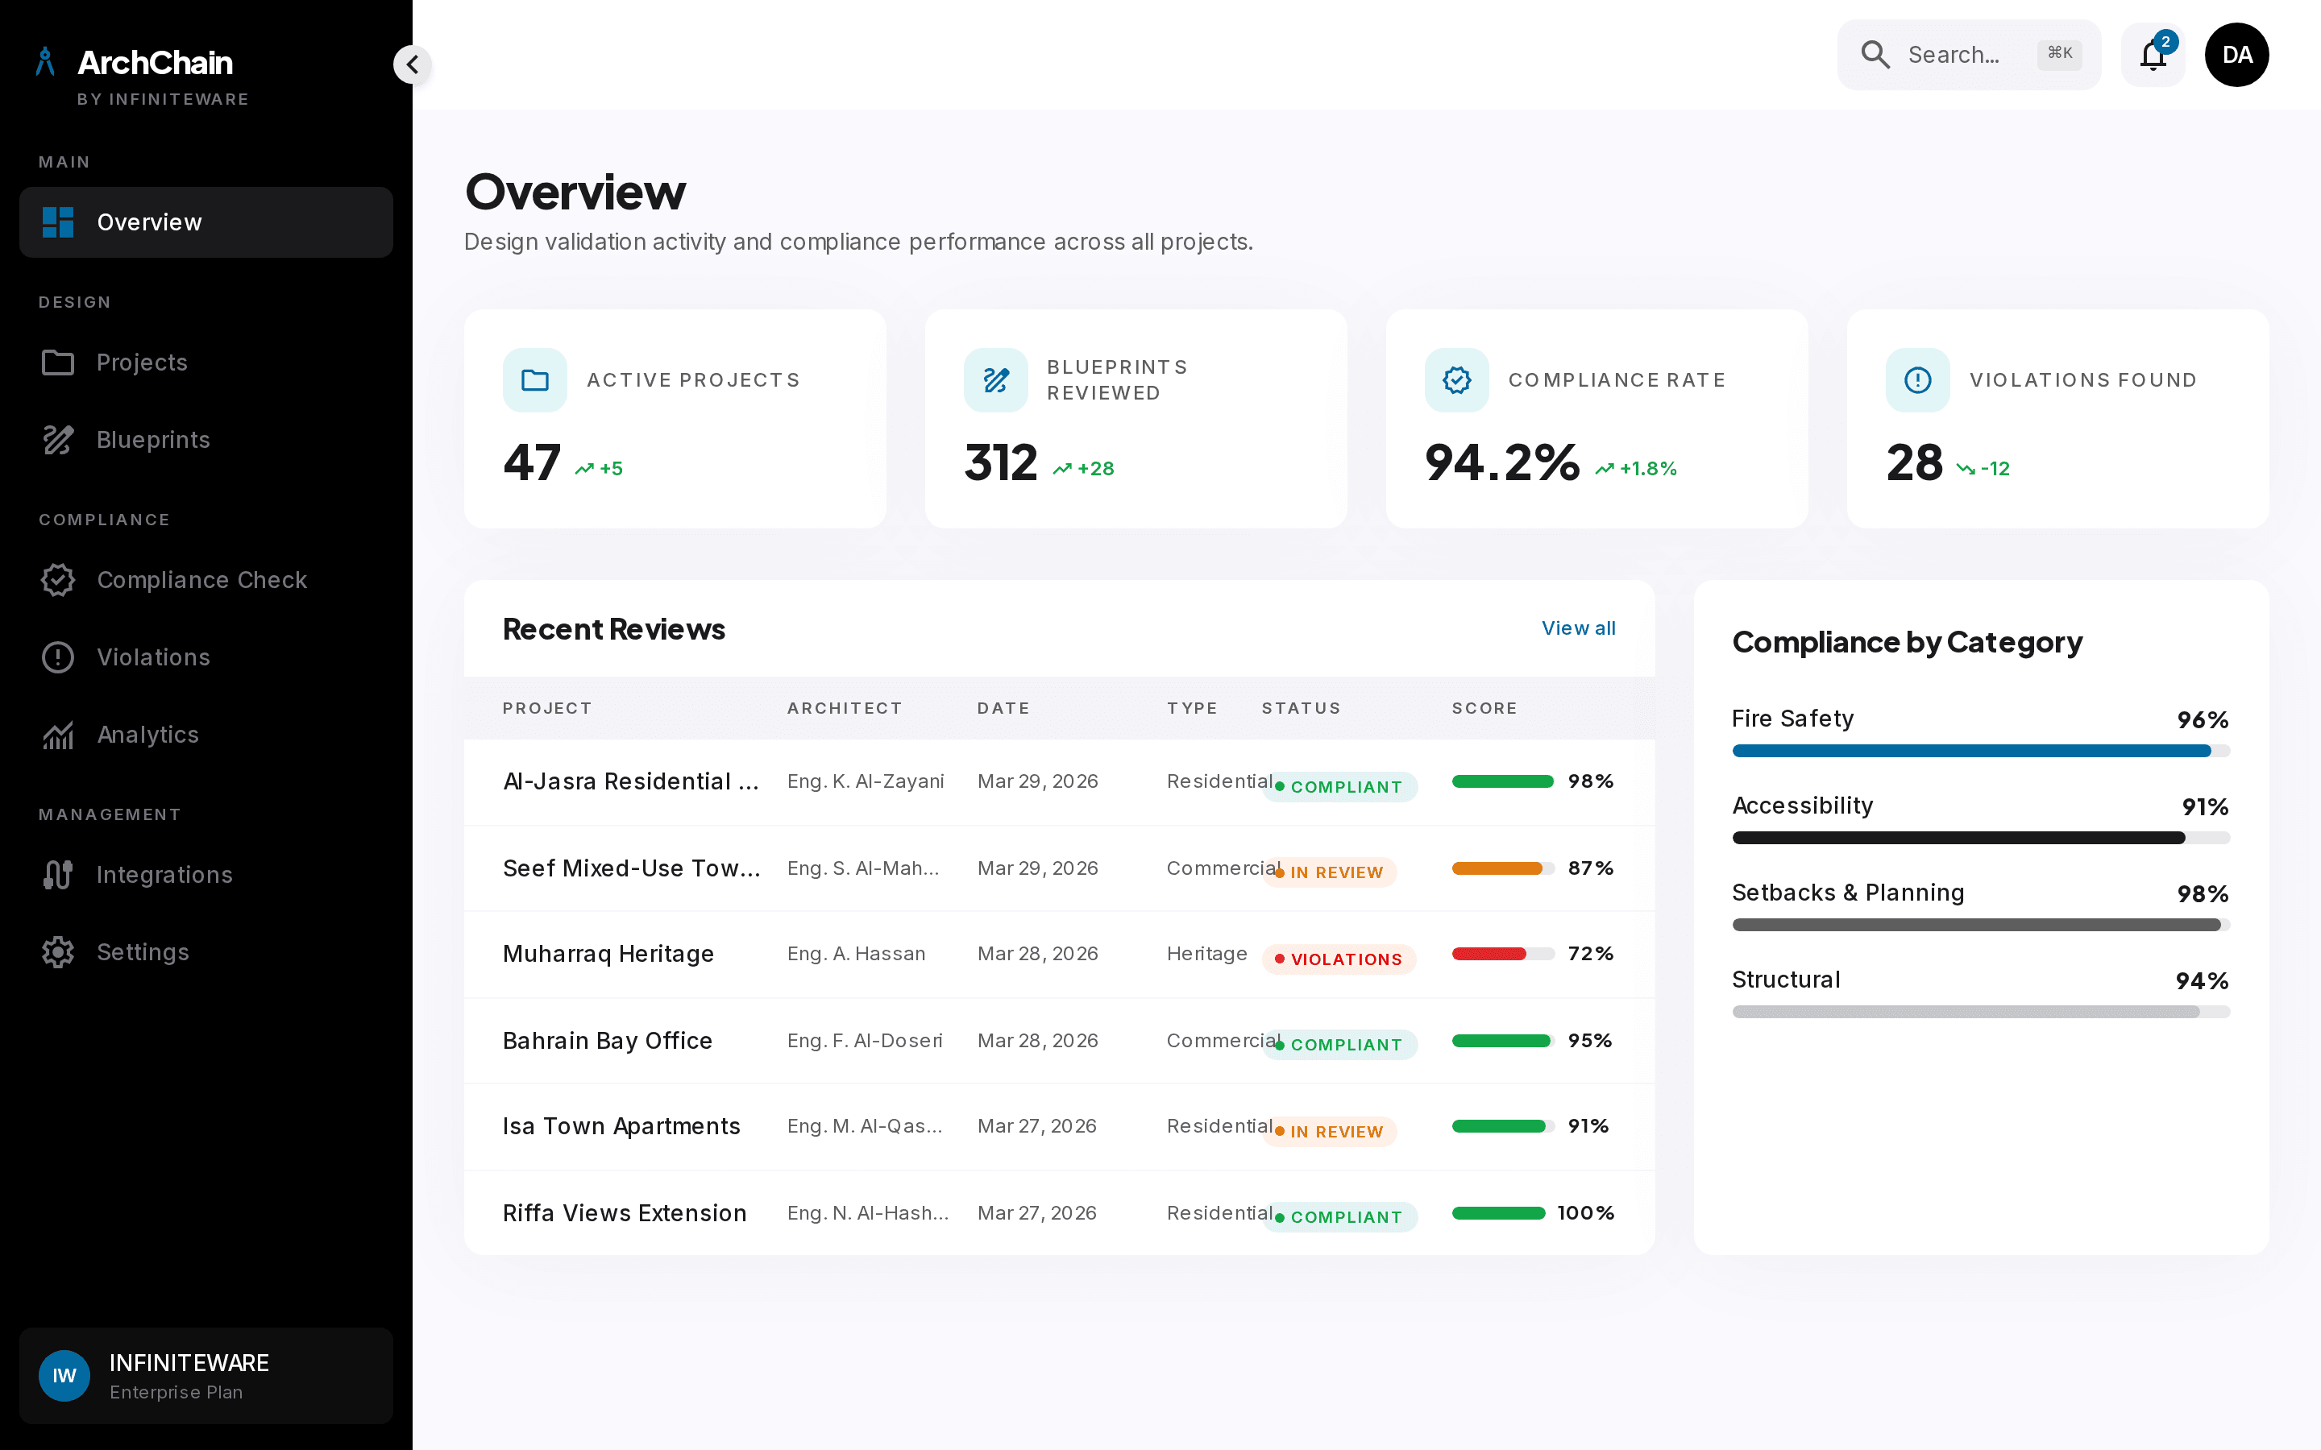Open notifications bell icon
Image resolution: width=2321 pixels, height=1450 pixels.
(x=2153, y=55)
